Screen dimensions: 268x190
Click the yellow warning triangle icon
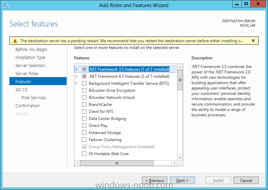15,41
